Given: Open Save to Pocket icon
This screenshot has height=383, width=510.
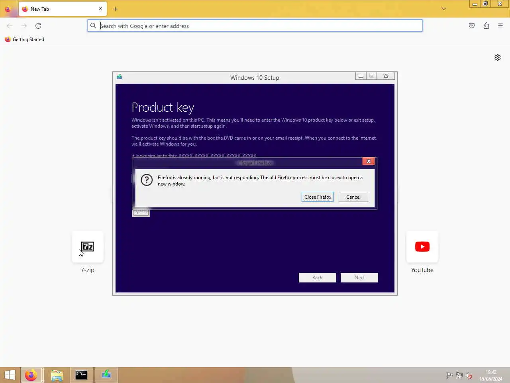Looking at the screenshot, I should tap(472, 26).
